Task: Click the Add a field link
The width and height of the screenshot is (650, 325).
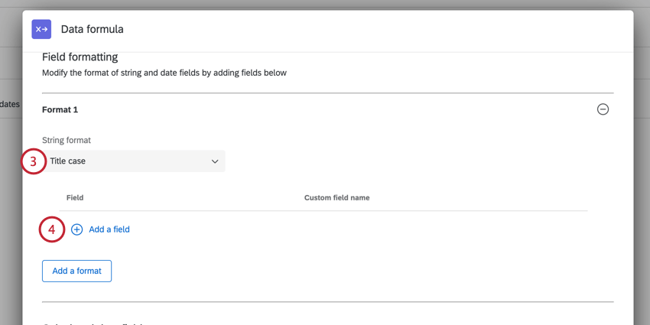Action: 109,229
